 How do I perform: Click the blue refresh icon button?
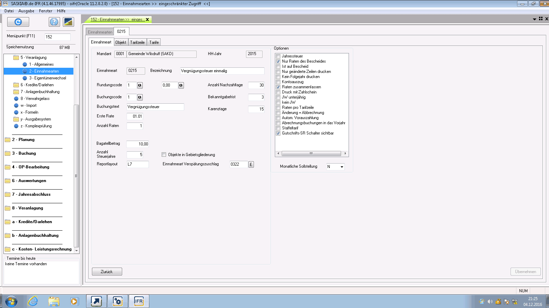[x=18, y=22]
